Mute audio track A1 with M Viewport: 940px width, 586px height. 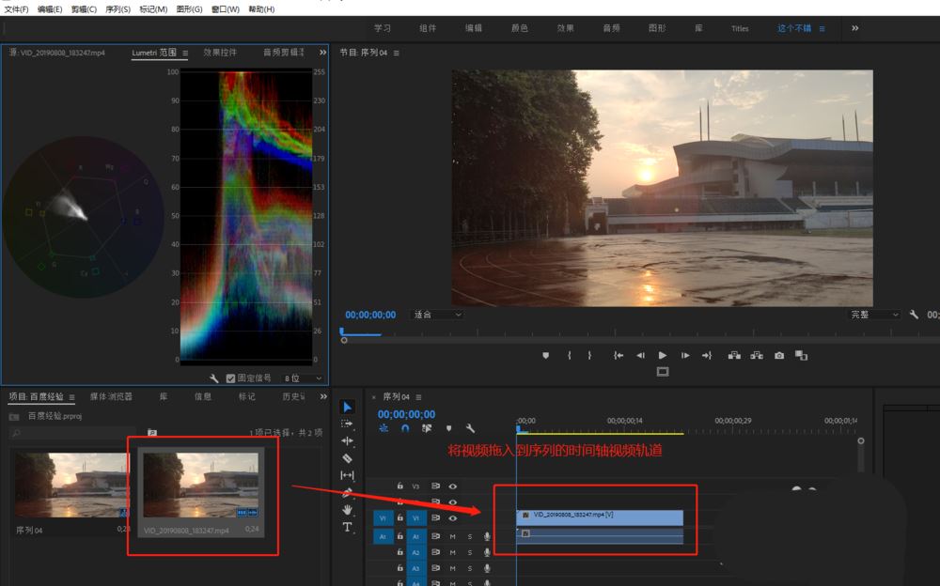point(453,536)
